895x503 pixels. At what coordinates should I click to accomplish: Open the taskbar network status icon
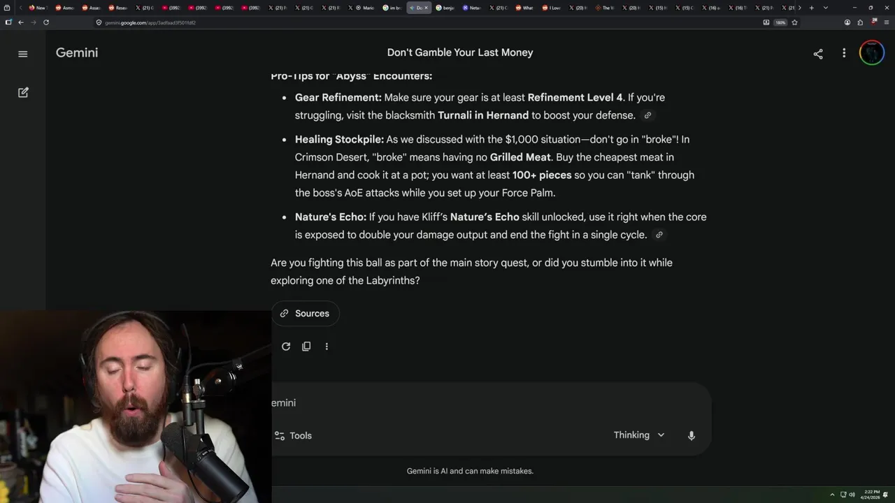click(843, 495)
